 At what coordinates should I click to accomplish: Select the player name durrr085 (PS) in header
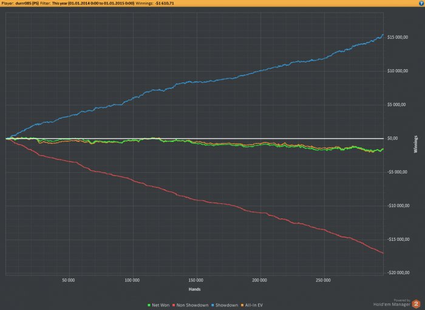coord(27,3)
